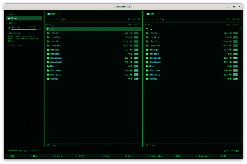Click F1 Help button
Screen dimensions: 247x164
17,156
